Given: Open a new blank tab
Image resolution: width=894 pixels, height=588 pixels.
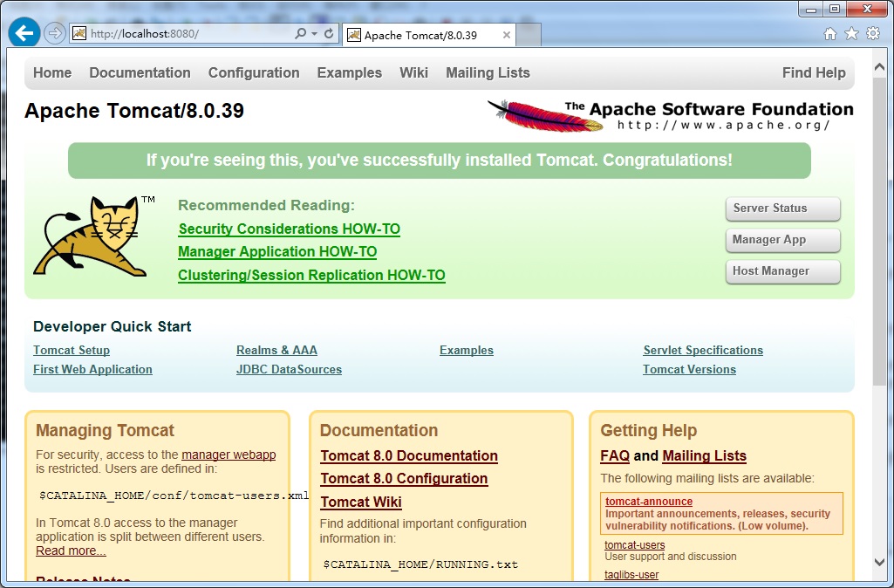Looking at the screenshot, I should (x=529, y=35).
